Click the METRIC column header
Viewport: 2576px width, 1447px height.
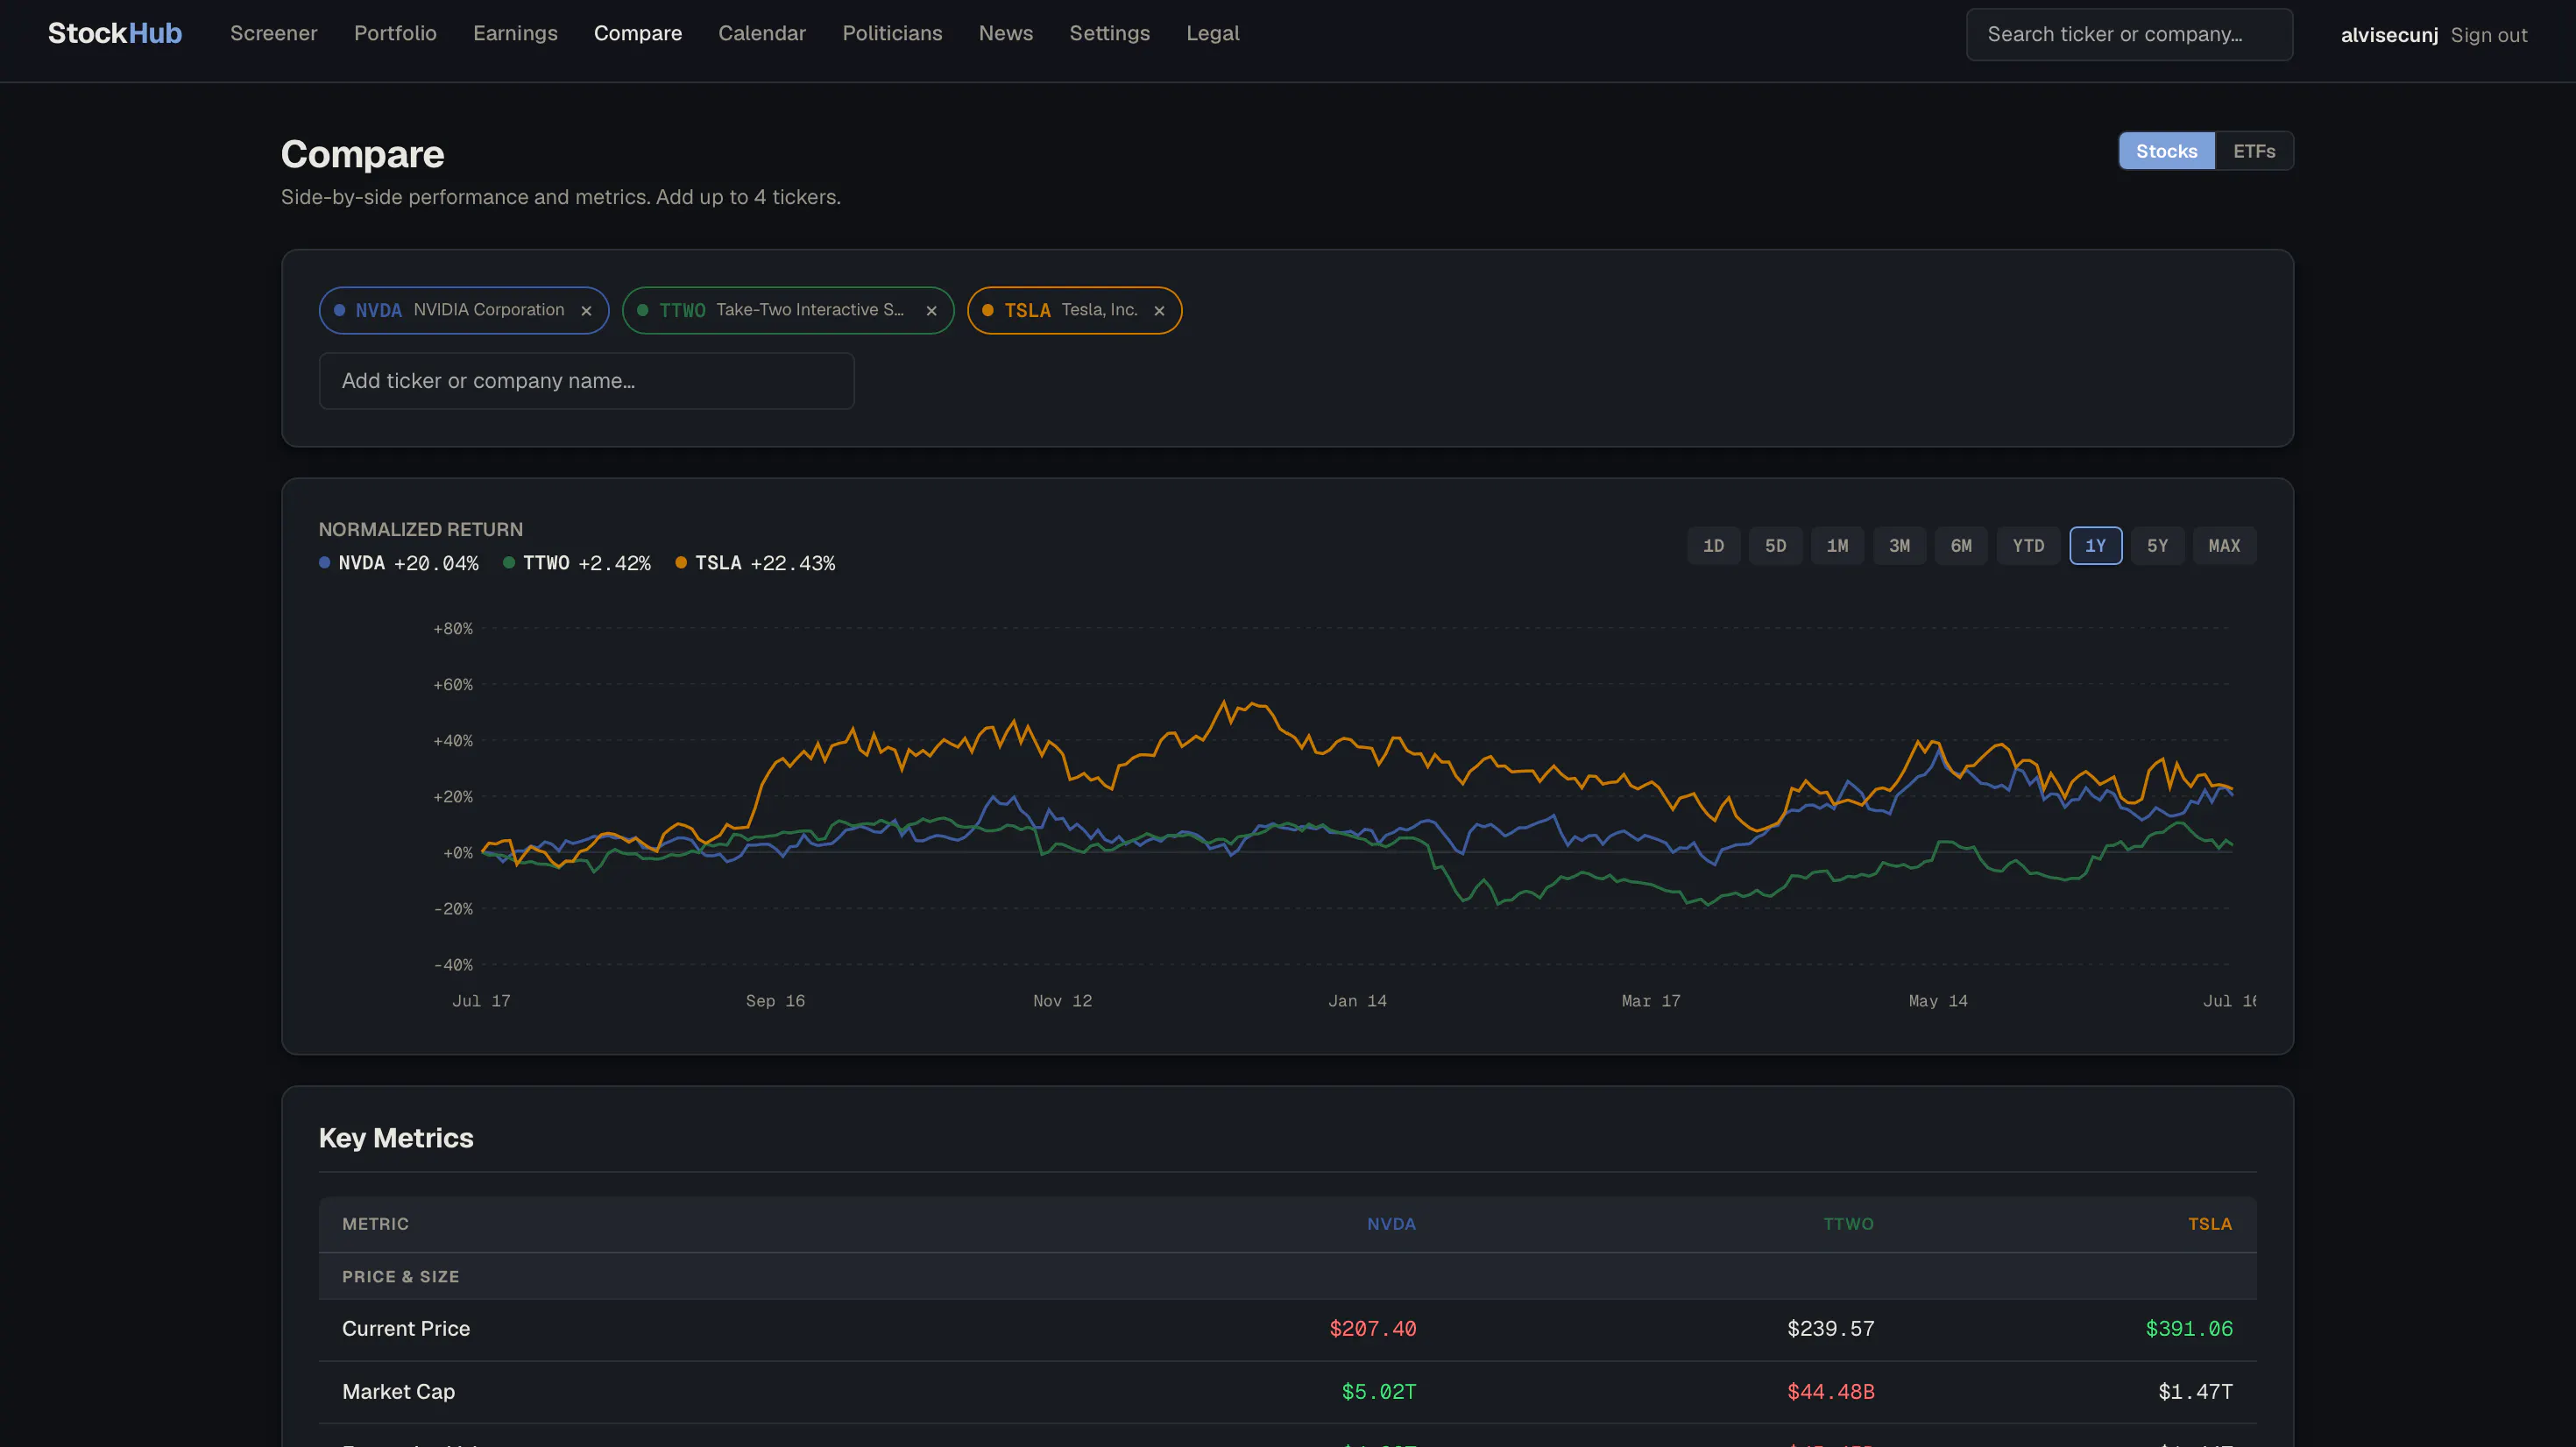(375, 1224)
